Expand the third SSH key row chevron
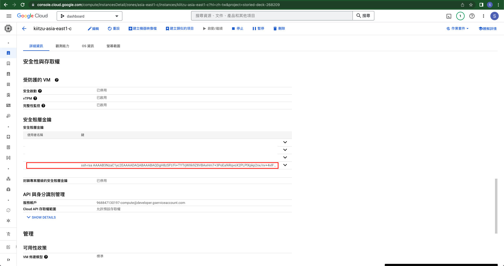Screen dimensions: 504x266 [x=285, y=158]
